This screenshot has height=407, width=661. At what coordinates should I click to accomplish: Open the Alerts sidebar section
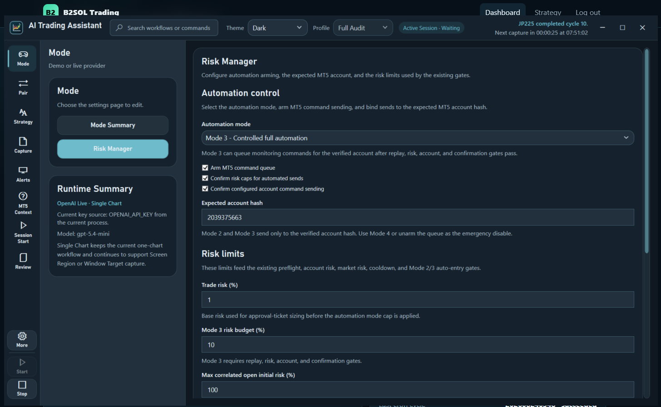[x=23, y=174]
